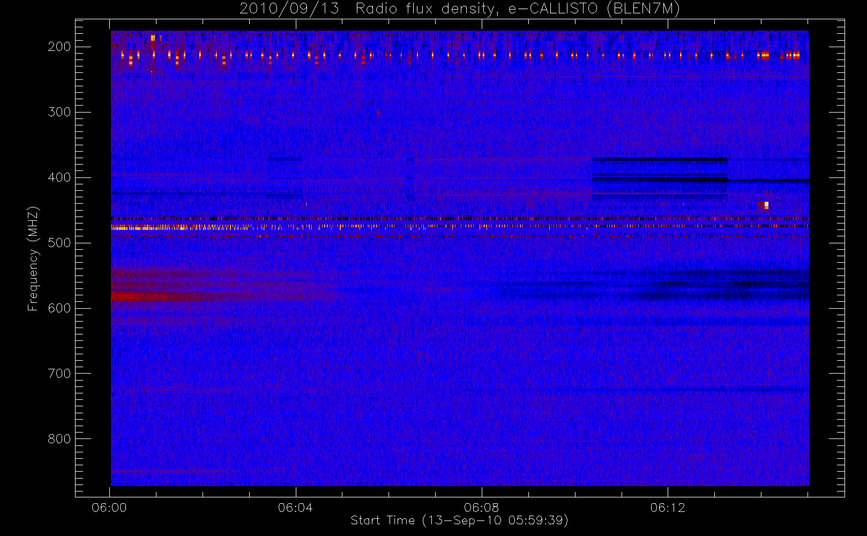Screen dimensions: 867x536
Task: Click the 'Frequency (MHz)' axis label
Action: (x=33, y=258)
